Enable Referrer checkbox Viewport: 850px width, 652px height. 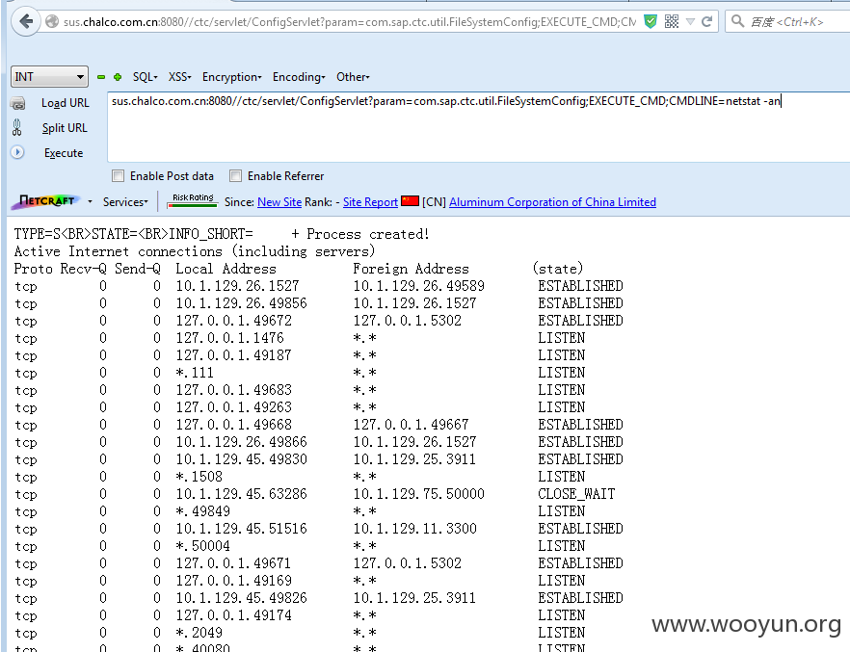pyautogui.click(x=235, y=176)
